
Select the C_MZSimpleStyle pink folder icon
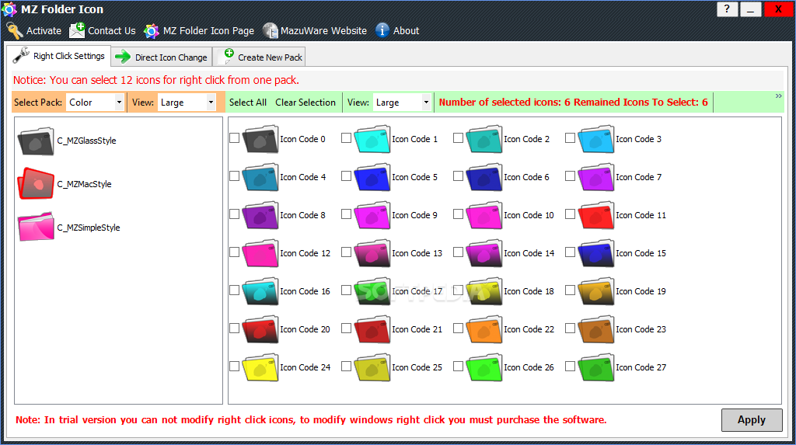tap(36, 227)
